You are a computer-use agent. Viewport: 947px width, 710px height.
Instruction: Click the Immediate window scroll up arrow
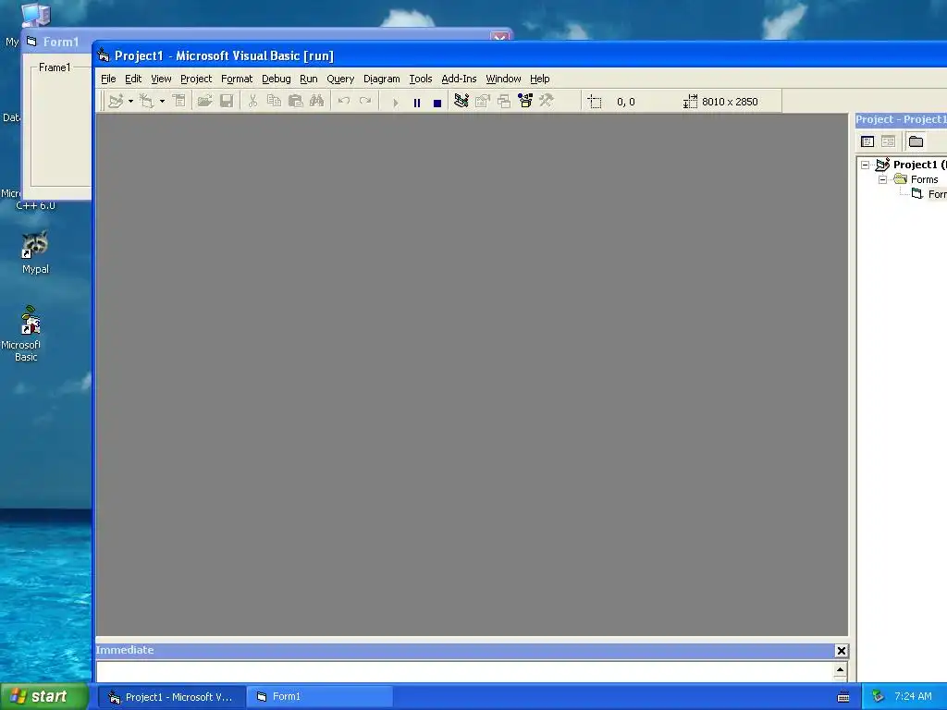coord(840,669)
